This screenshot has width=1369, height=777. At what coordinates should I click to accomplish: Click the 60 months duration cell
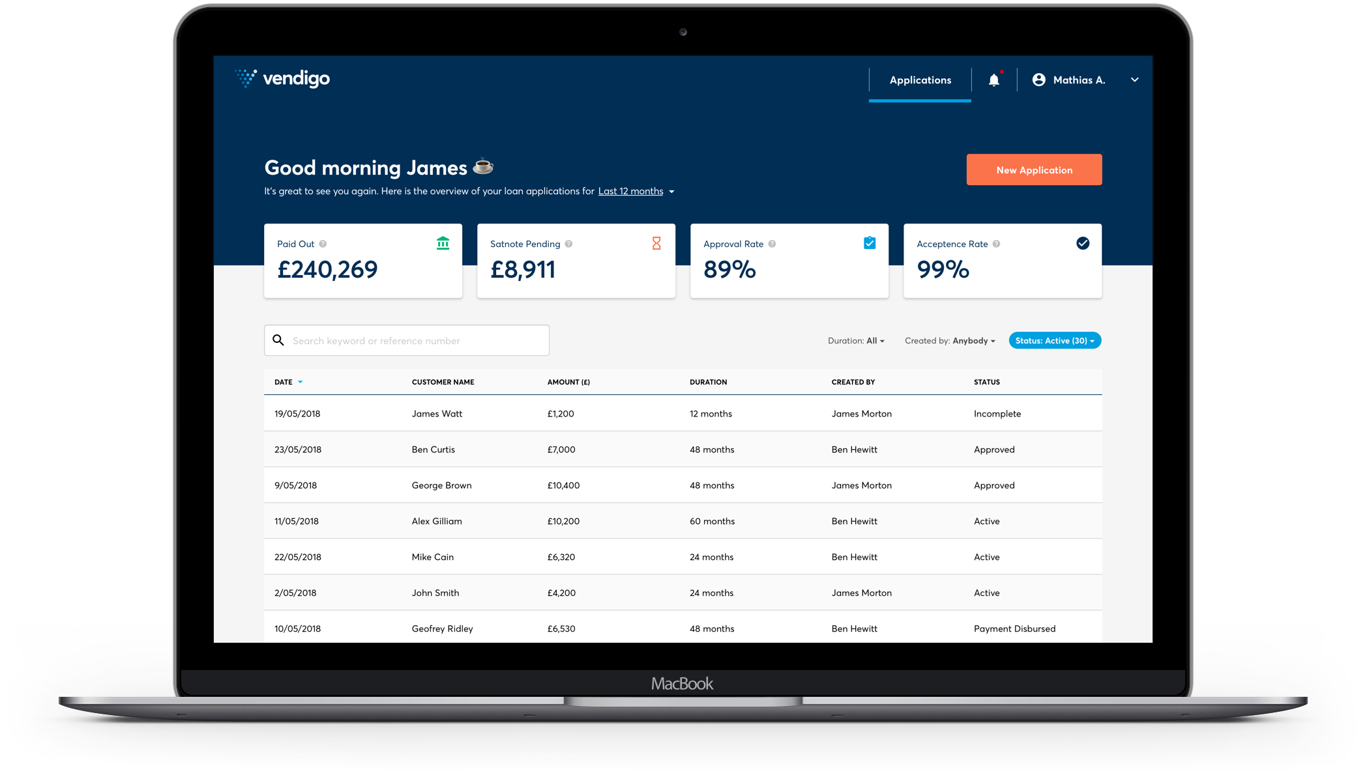coord(712,521)
